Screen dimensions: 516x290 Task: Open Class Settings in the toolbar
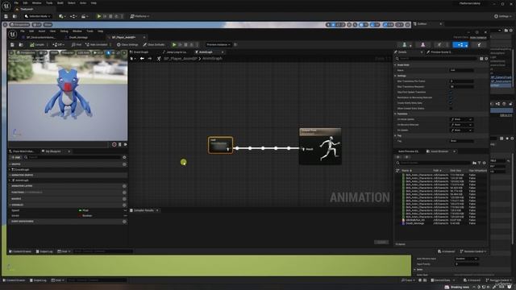point(127,45)
